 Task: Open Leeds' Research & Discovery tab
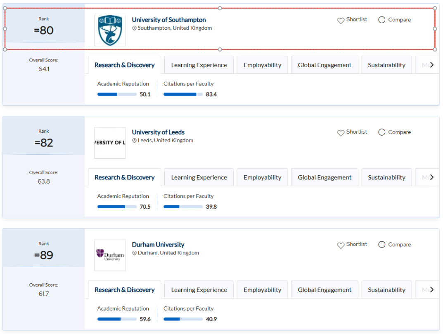[x=125, y=177]
